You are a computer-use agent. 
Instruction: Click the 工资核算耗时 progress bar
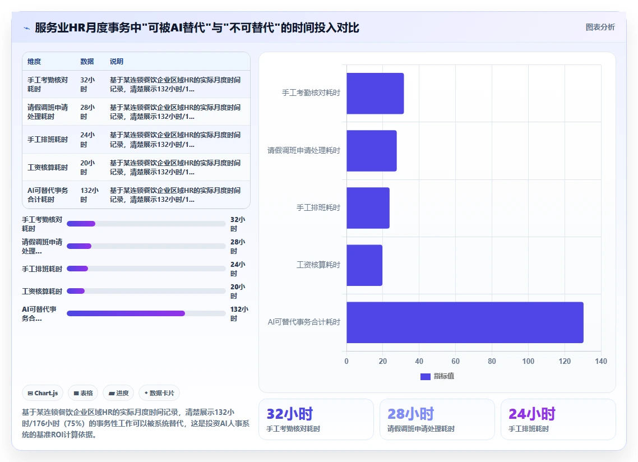[146, 291]
